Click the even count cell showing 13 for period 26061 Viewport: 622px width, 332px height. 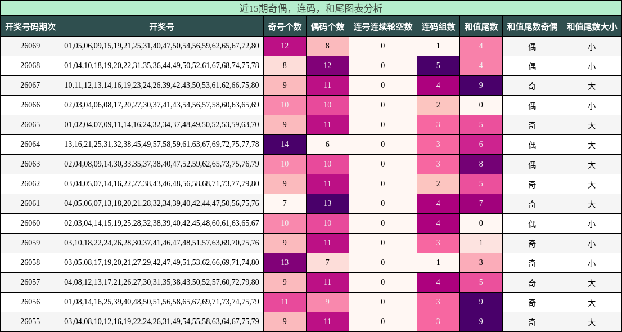click(x=328, y=203)
